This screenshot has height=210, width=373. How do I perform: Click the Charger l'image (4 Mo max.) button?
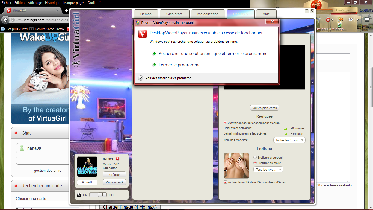(130, 207)
